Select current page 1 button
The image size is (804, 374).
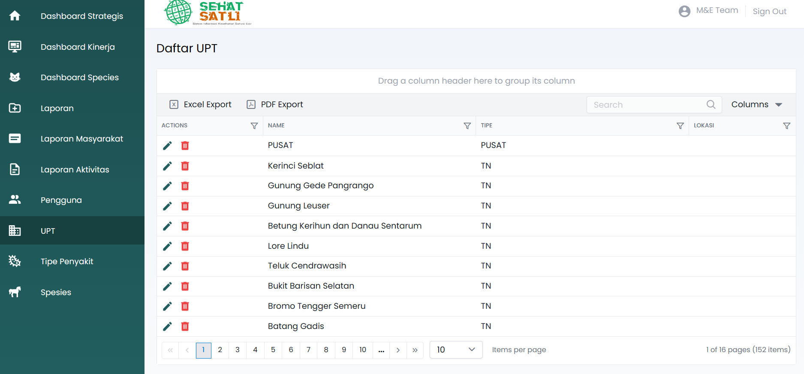click(203, 350)
